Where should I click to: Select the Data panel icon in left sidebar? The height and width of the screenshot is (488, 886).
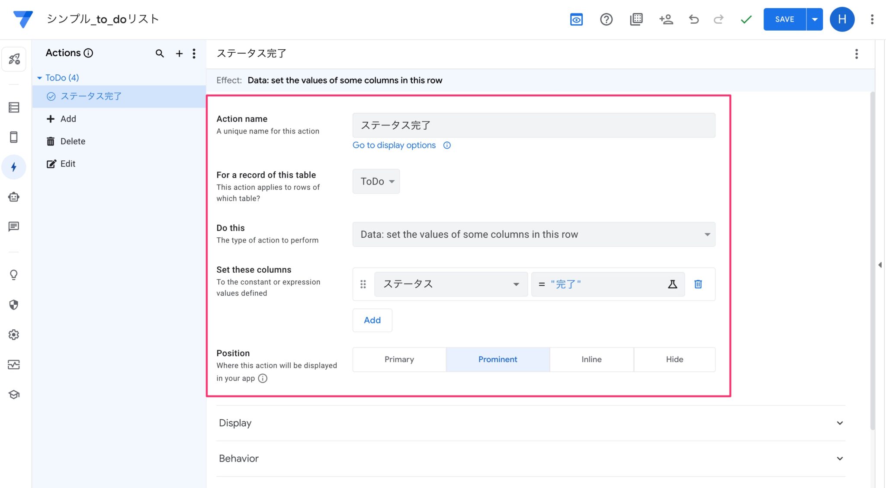[x=14, y=107]
